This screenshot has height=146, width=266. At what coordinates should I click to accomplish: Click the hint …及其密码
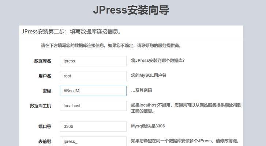pos(142,91)
